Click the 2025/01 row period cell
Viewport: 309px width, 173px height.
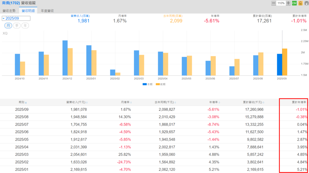22,169
